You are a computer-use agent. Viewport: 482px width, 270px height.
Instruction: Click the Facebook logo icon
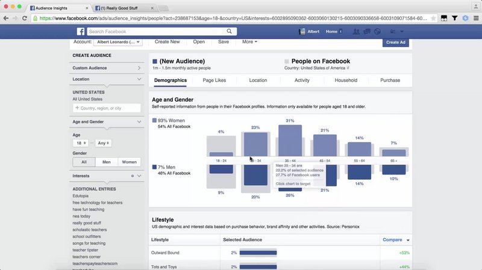point(81,31)
